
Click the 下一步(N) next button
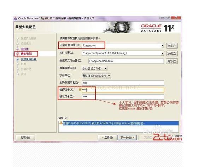pyautogui.click(x=127, y=137)
